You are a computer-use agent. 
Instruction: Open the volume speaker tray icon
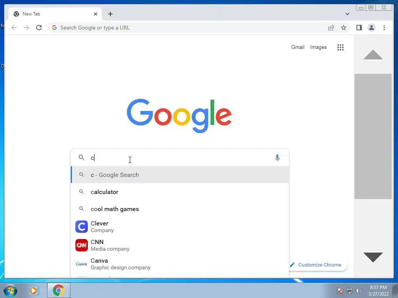pos(358,291)
